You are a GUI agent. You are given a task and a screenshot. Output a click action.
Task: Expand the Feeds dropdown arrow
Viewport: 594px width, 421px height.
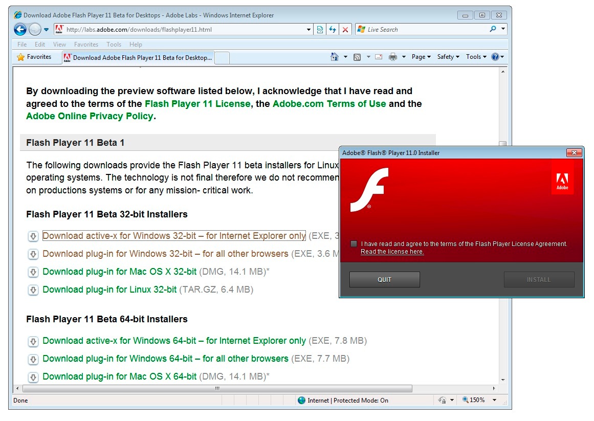click(x=368, y=57)
